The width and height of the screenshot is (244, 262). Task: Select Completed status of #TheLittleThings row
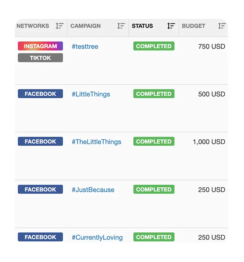click(154, 141)
